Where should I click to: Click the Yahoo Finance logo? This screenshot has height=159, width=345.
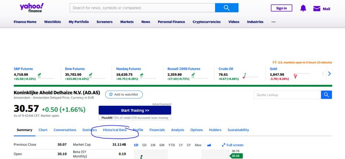31,8
